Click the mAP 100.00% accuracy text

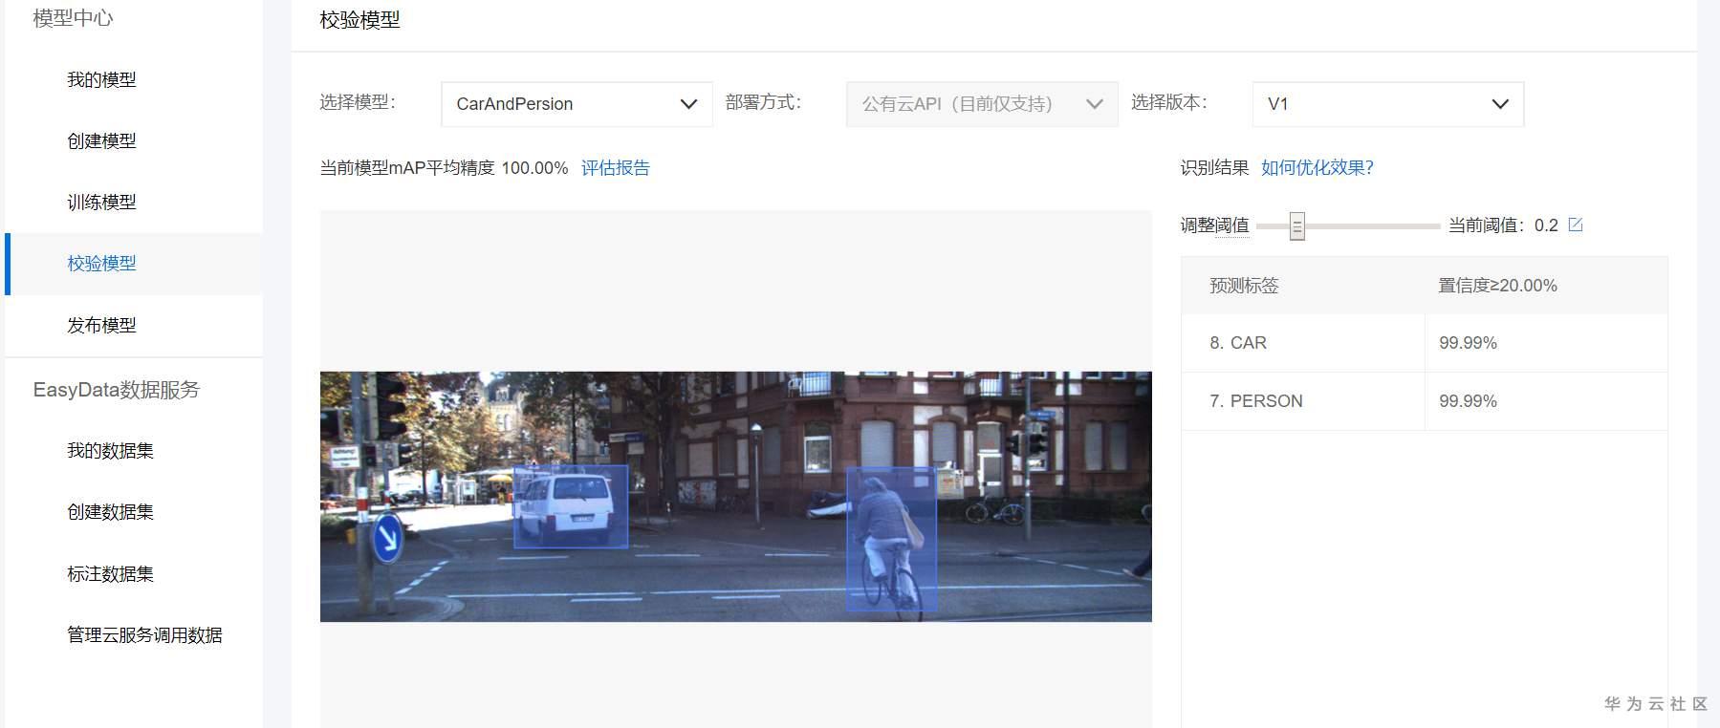pyautogui.click(x=444, y=168)
